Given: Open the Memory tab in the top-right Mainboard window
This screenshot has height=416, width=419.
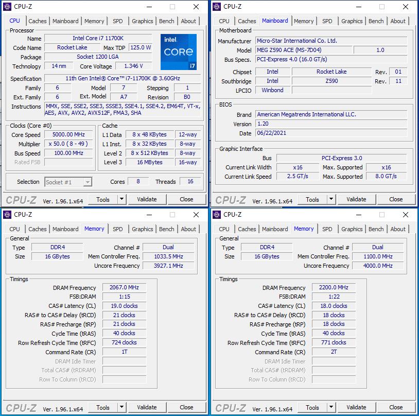Looking at the screenshot, I should coord(304,21).
